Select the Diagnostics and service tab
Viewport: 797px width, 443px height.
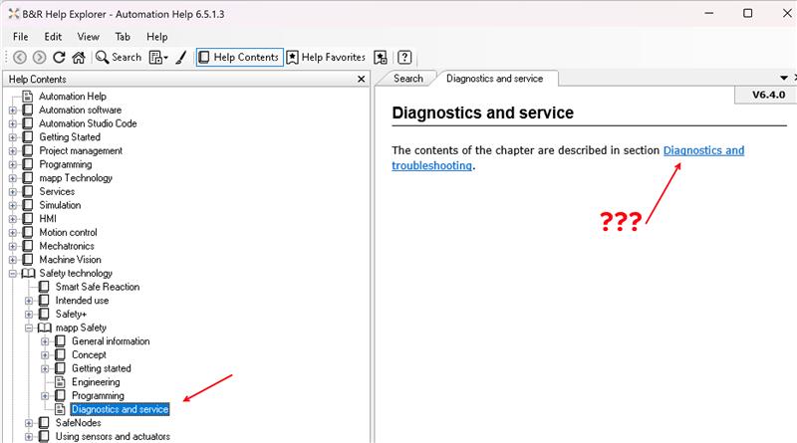(x=494, y=79)
